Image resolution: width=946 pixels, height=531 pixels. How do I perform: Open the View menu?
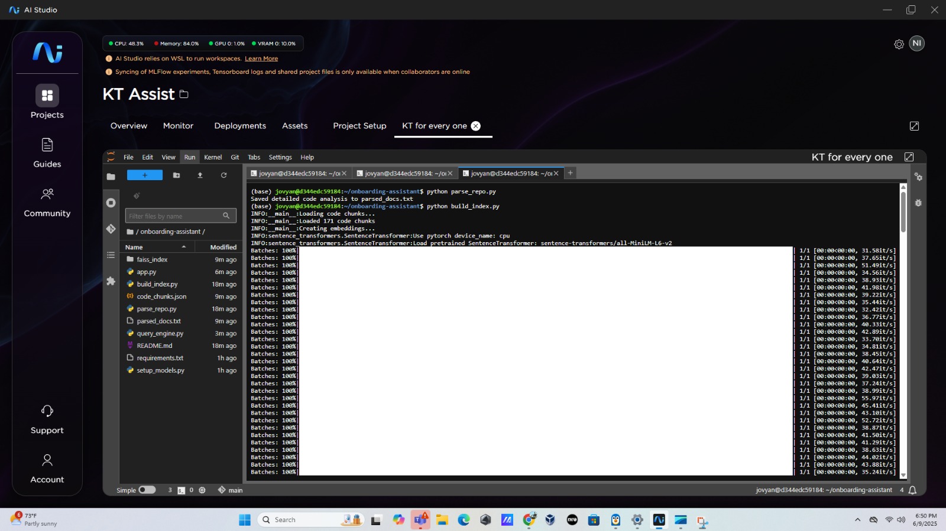(x=169, y=157)
